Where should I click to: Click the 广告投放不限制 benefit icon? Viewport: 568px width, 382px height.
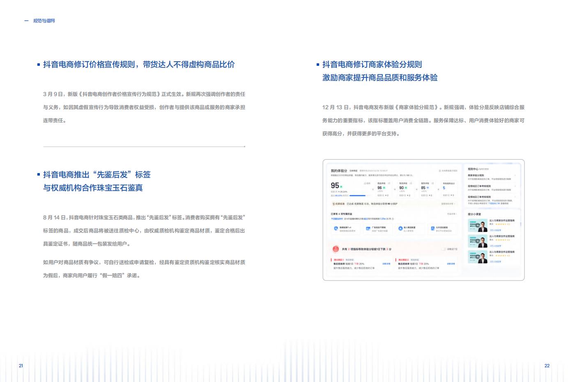tap(368, 229)
